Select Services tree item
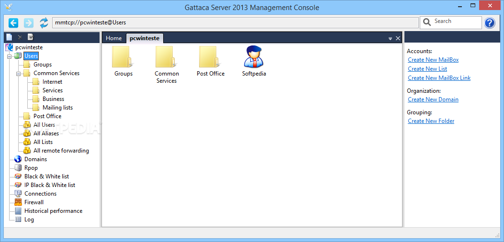This screenshot has height=242, width=504. point(52,90)
